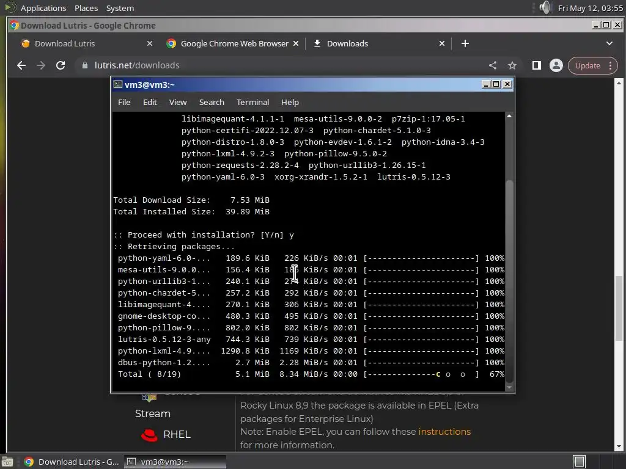Minimize the Chrome window
Screen dimensions: 626x469
tap(596, 25)
